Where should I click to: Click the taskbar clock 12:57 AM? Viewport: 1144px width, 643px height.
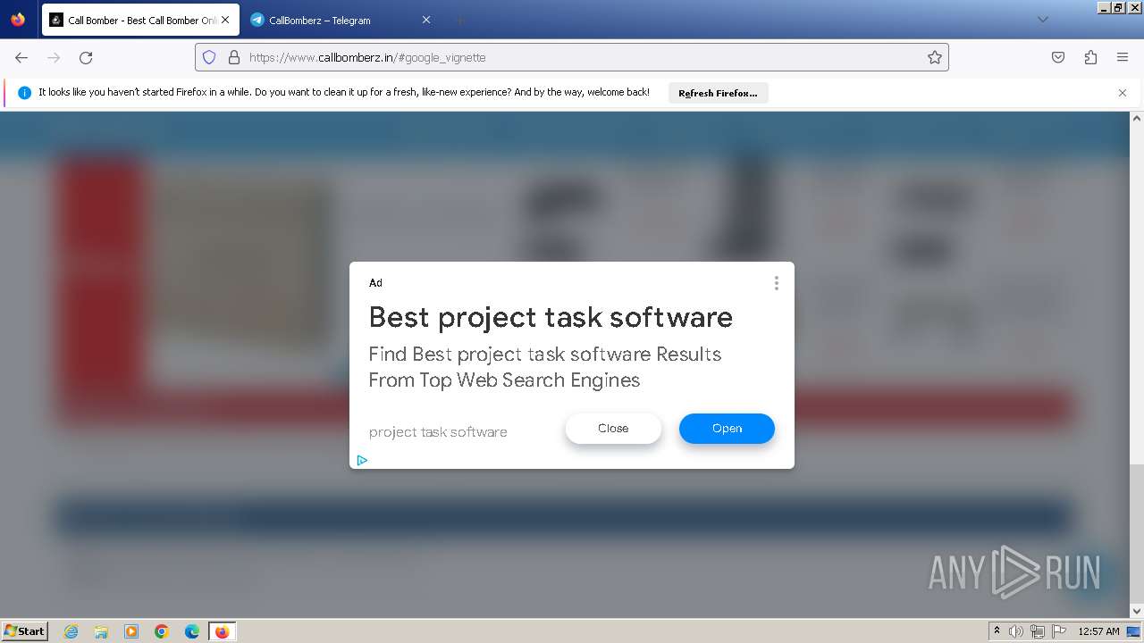point(1098,631)
